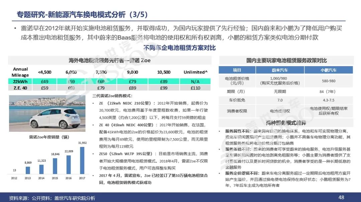The width and height of the screenshot is (361, 202).
Task: Click the '2012' axis label
Action: 14,178
